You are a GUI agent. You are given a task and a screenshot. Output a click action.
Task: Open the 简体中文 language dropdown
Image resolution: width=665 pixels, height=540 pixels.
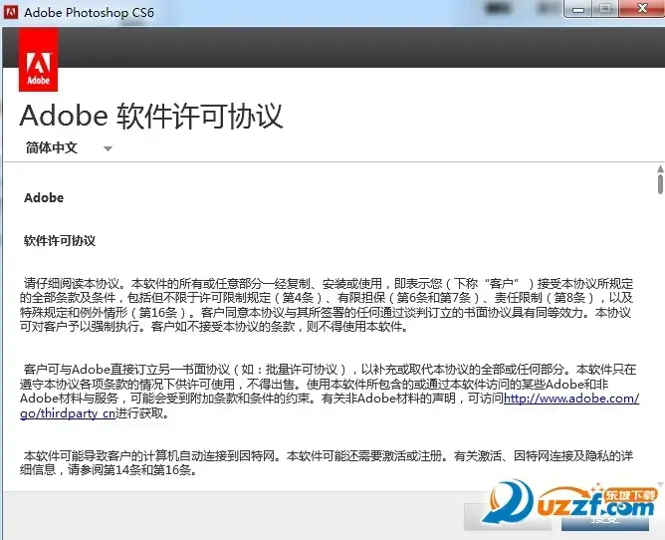(x=69, y=148)
